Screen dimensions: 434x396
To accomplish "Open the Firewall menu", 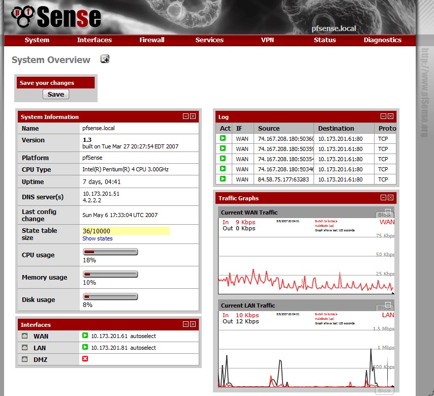I will (x=151, y=40).
